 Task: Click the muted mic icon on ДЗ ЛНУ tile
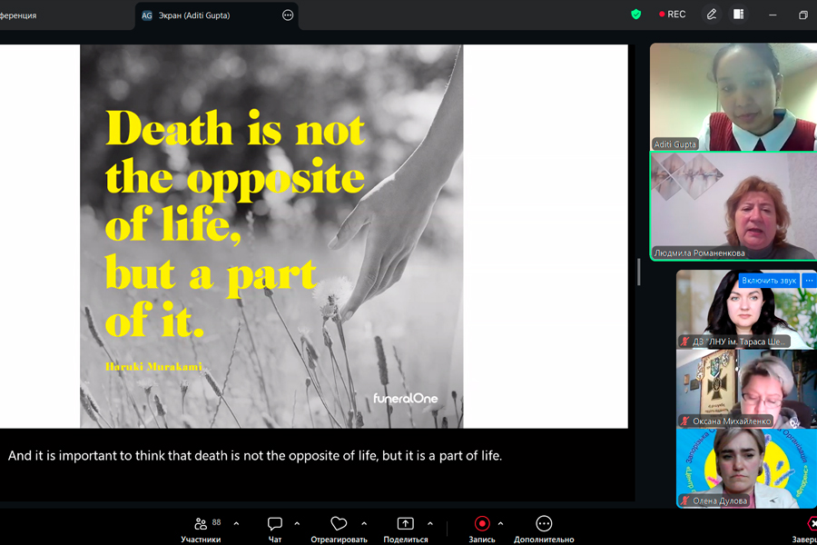685,342
